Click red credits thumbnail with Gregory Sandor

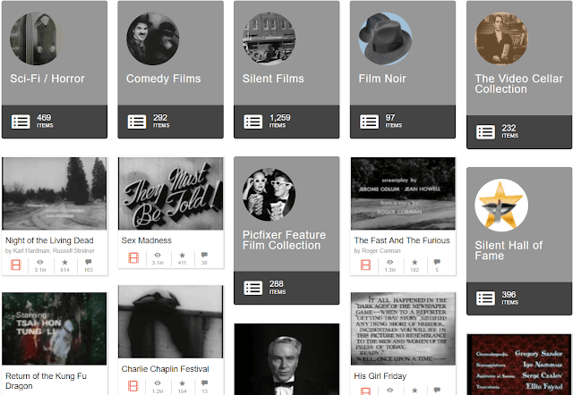tap(519, 365)
